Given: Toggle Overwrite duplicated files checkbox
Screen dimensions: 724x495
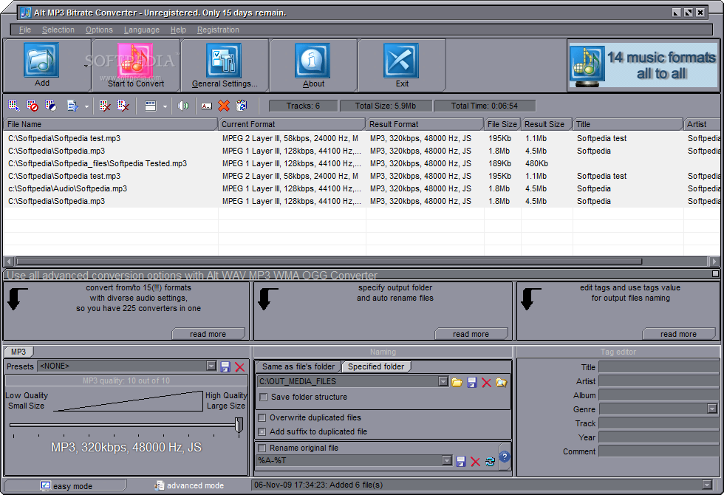Looking at the screenshot, I should click(262, 418).
